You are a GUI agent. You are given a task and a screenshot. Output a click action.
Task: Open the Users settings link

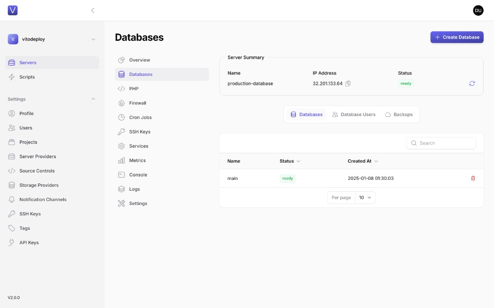(52, 128)
